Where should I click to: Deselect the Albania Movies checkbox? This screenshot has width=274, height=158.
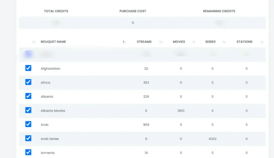28,110
